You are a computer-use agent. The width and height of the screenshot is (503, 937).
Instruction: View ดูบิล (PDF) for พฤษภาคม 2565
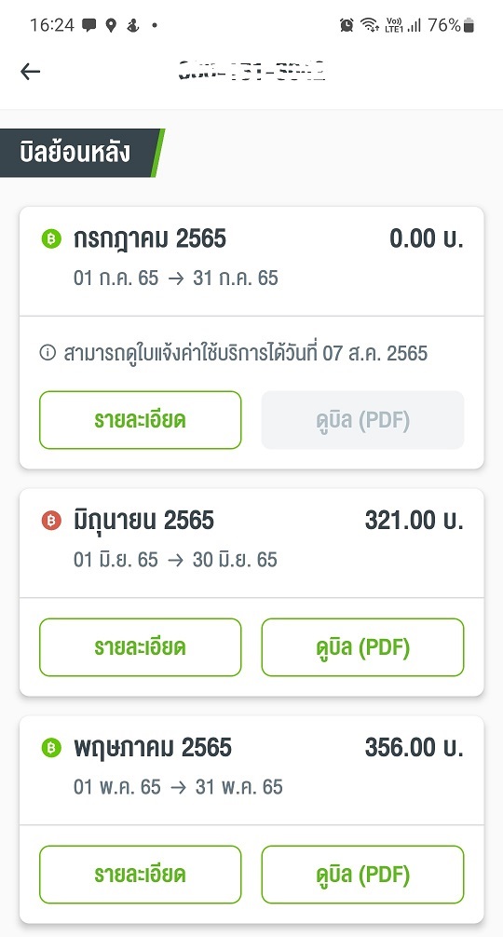362,875
